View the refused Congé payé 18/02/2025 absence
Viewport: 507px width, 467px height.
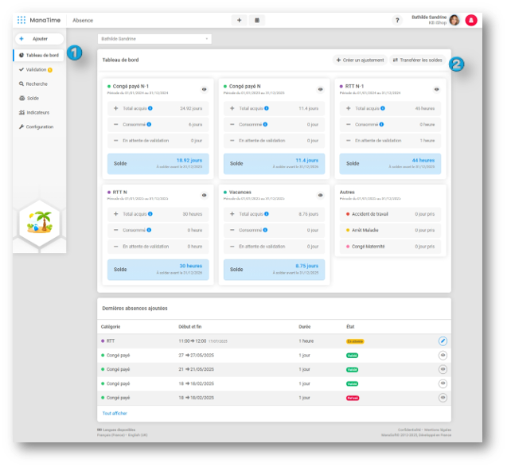[443, 398]
